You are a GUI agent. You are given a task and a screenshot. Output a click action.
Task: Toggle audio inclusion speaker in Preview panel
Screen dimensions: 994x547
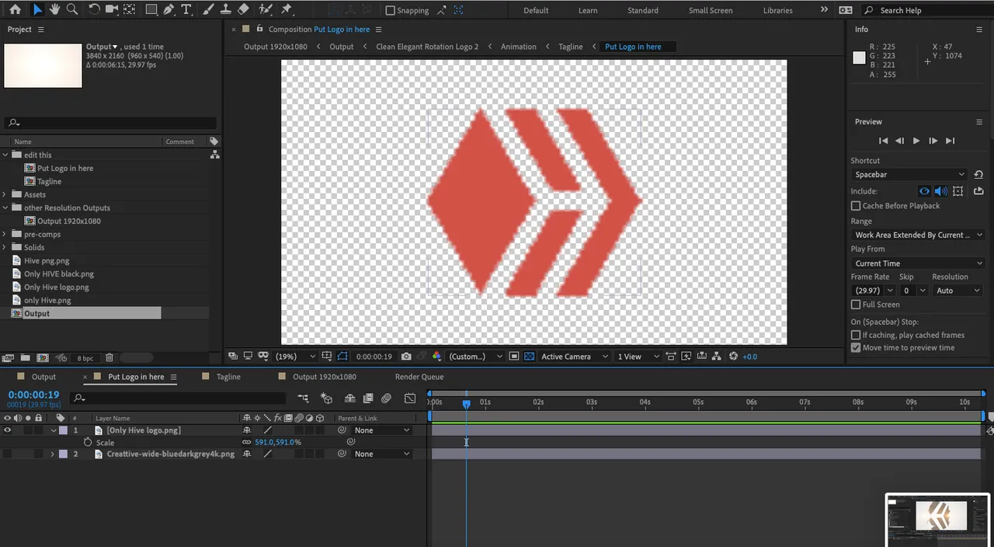940,191
